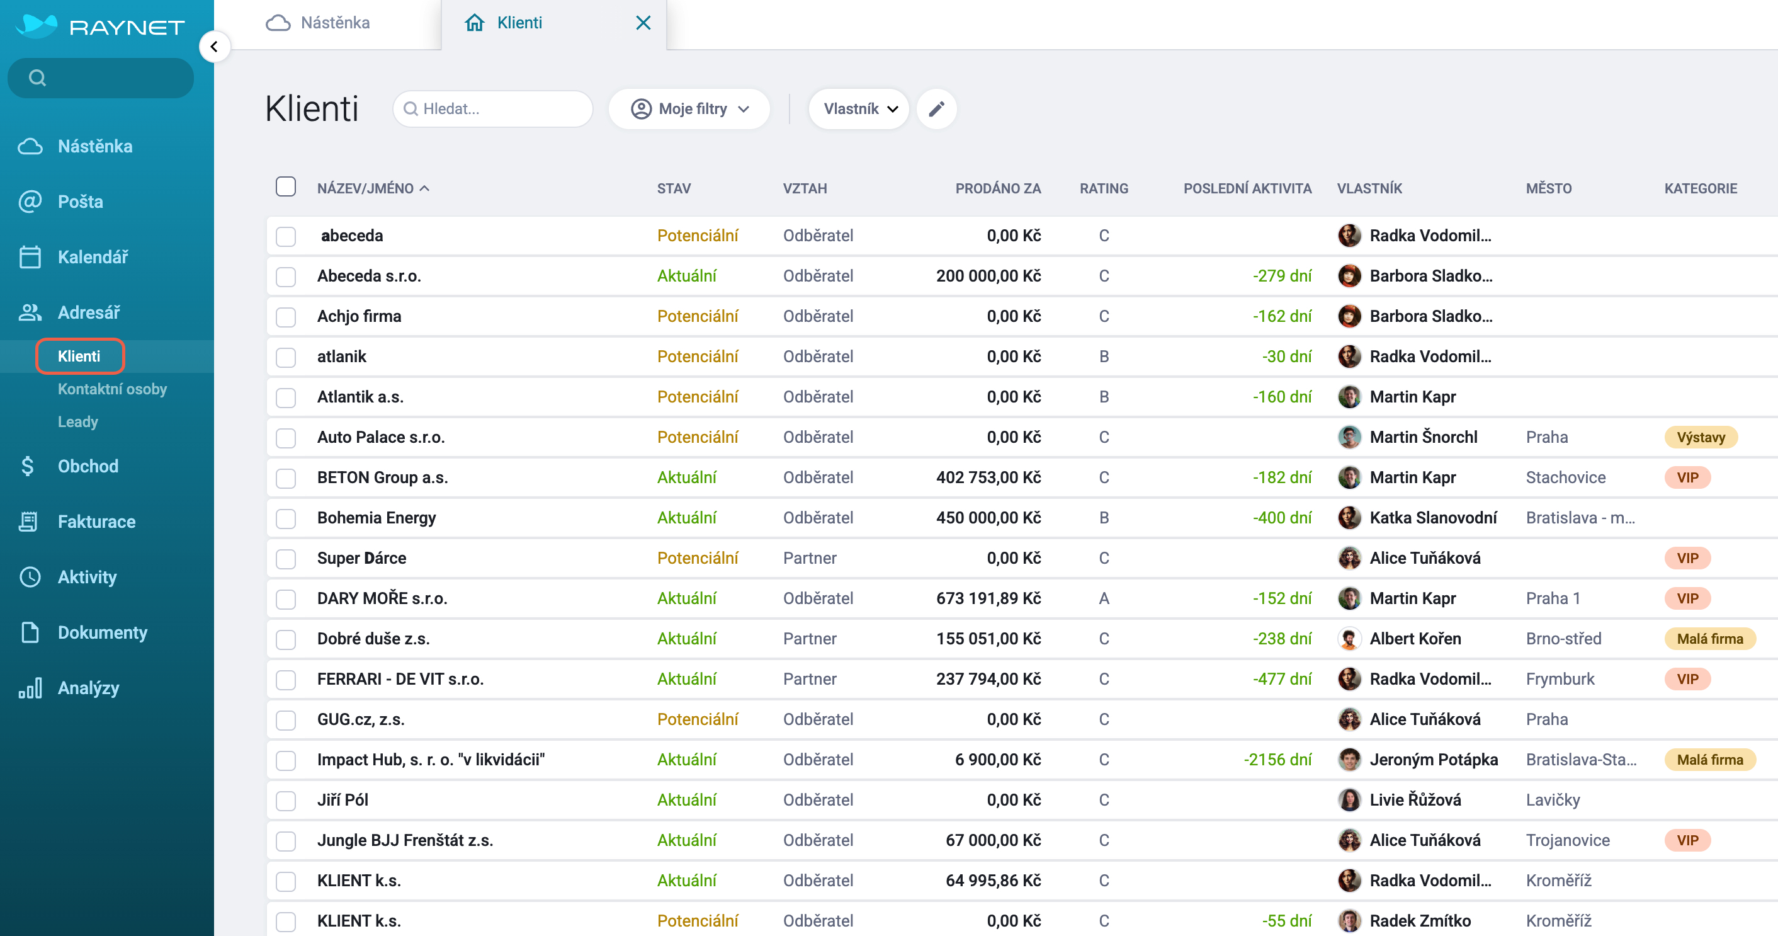Screen dimensions: 1778x936
Task: Check the box for Abeceda s.r.o.
Action: pyautogui.click(x=286, y=276)
